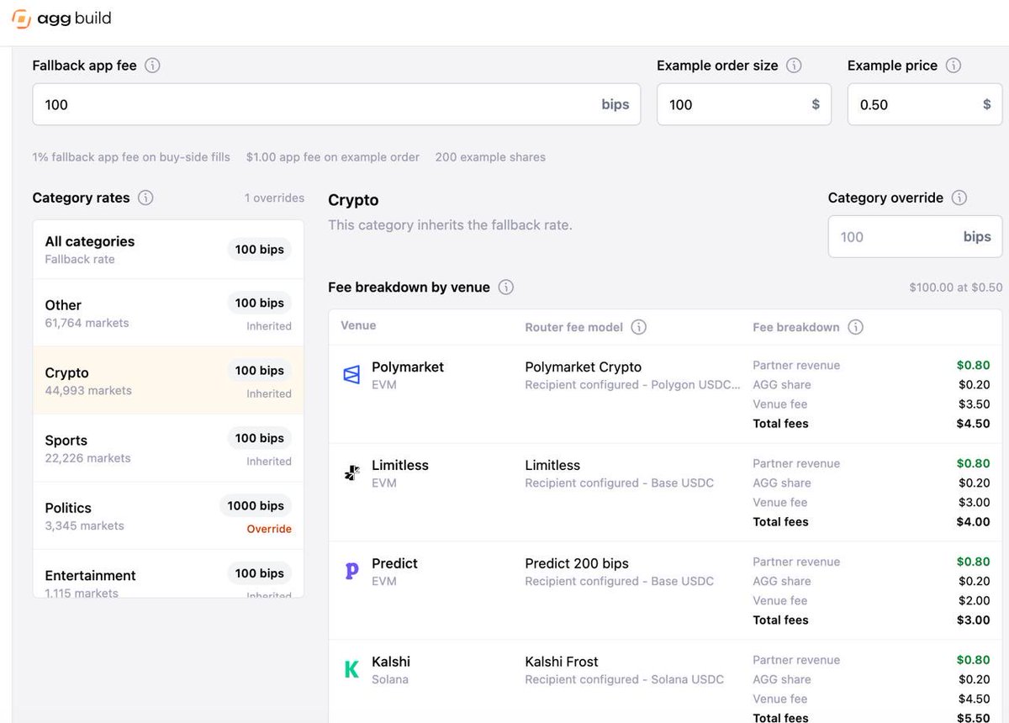The height and width of the screenshot is (723, 1009).
Task: Select the Other category row
Action: click(x=168, y=313)
